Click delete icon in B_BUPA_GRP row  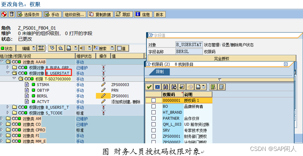104,68
